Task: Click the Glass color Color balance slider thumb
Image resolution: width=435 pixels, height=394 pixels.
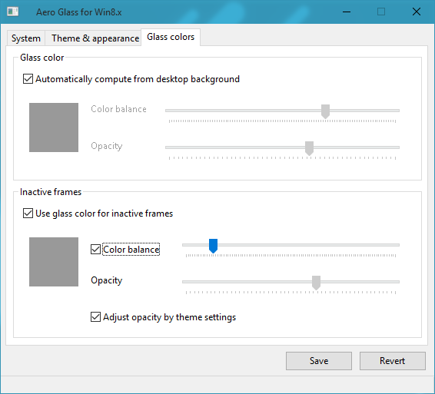Action: pyautogui.click(x=325, y=111)
